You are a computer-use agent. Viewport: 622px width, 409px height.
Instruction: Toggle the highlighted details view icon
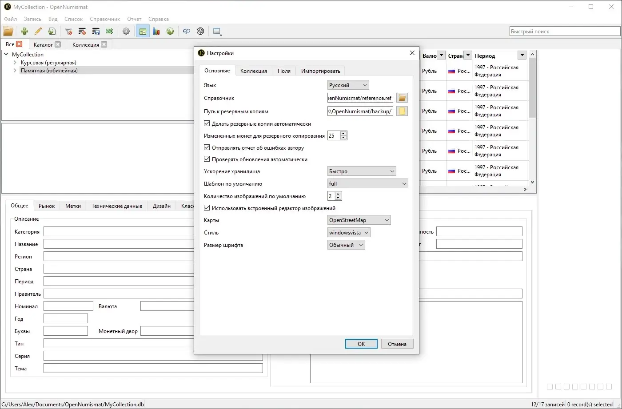143,31
